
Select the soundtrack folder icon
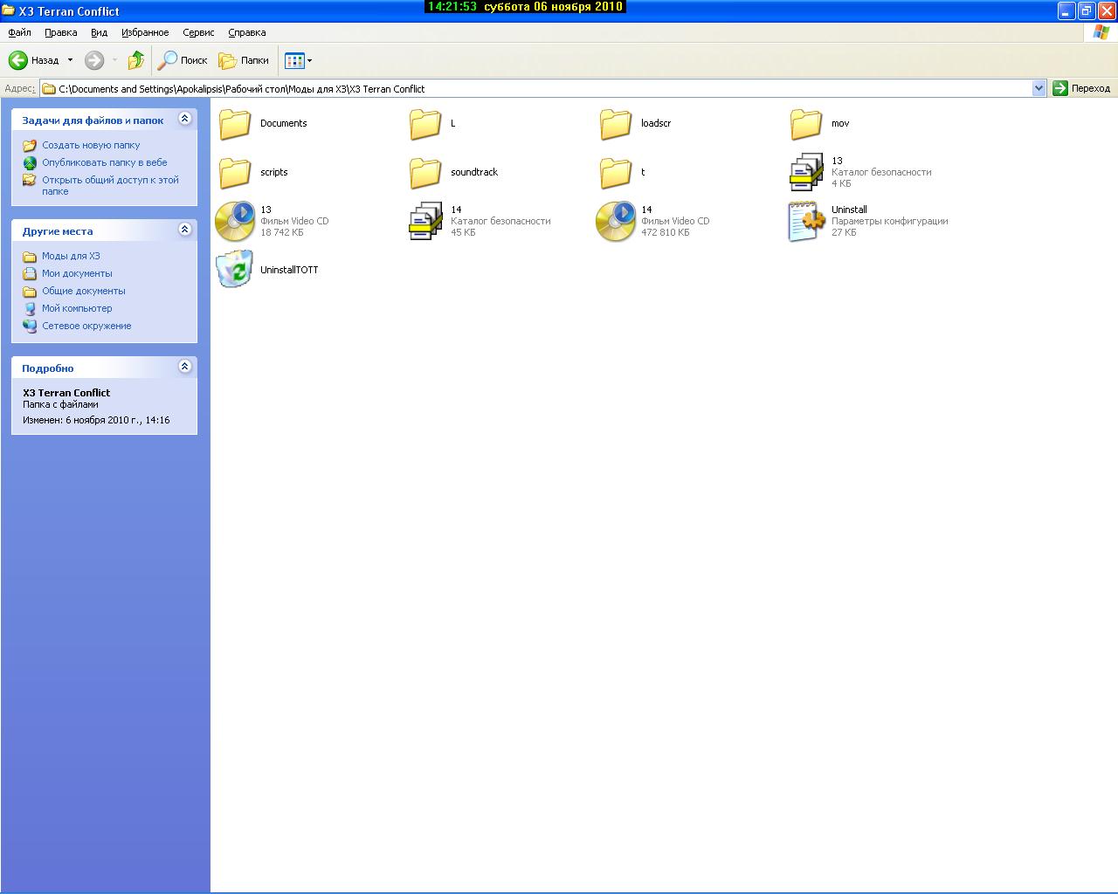(x=425, y=173)
